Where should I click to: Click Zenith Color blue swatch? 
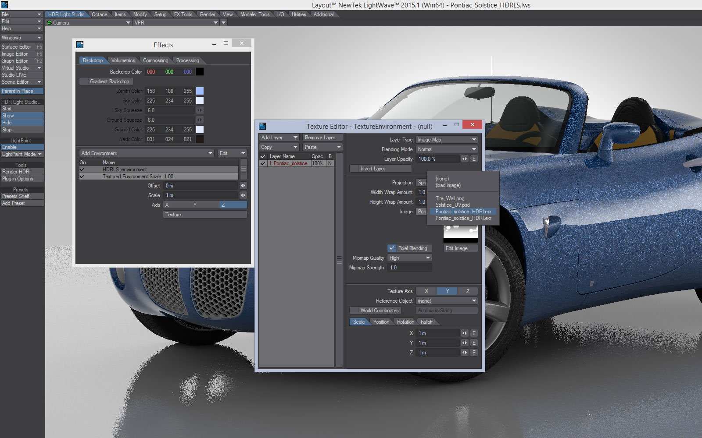tap(200, 91)
